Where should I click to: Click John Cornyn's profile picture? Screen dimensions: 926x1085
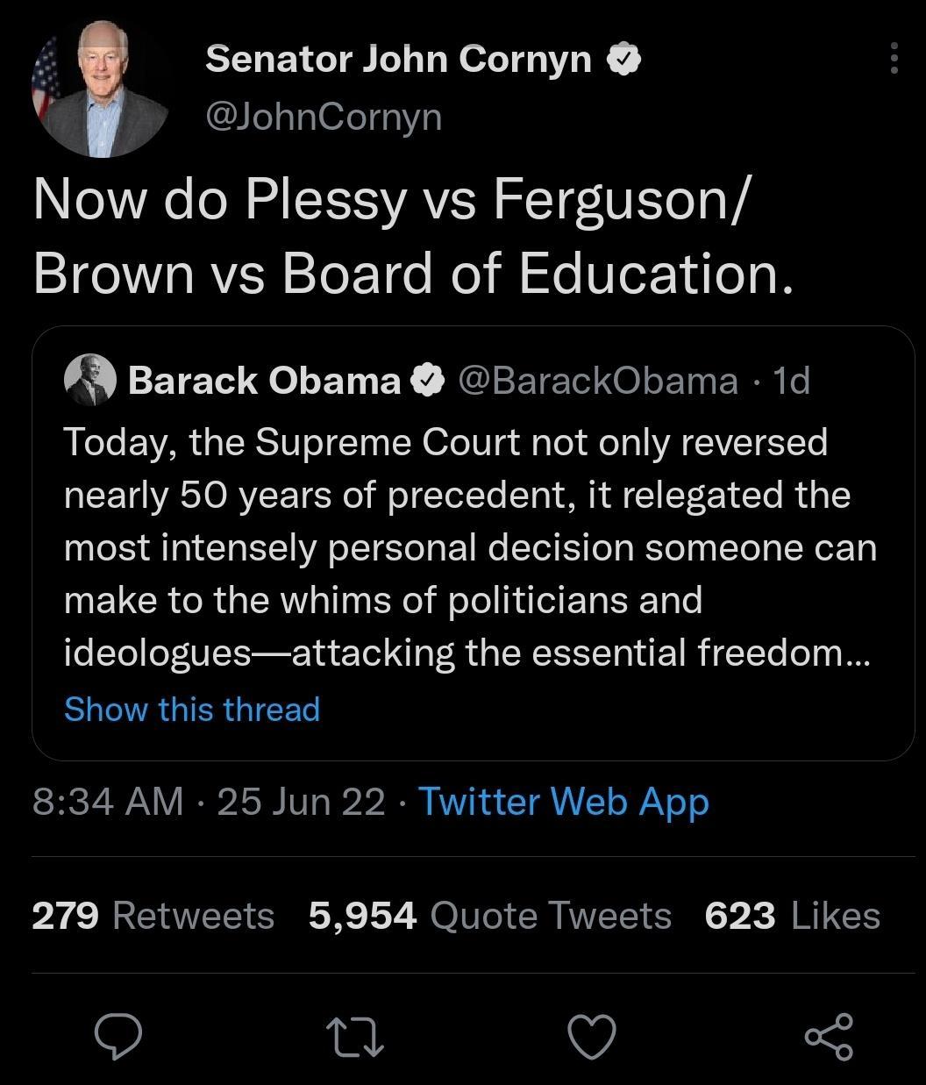pyautogui.click(x=103, y=88)
